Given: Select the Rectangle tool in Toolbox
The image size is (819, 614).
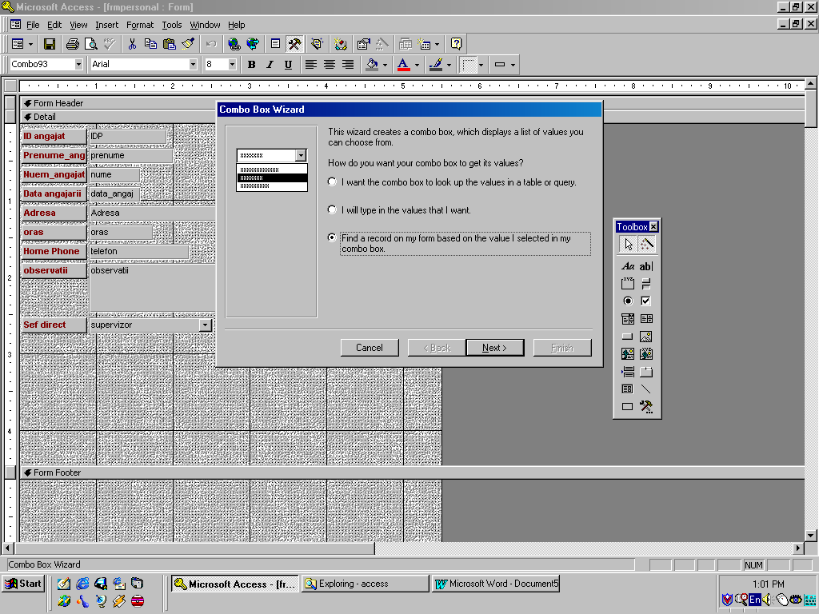Looking at the screenshot, I should tap(628, 407).
